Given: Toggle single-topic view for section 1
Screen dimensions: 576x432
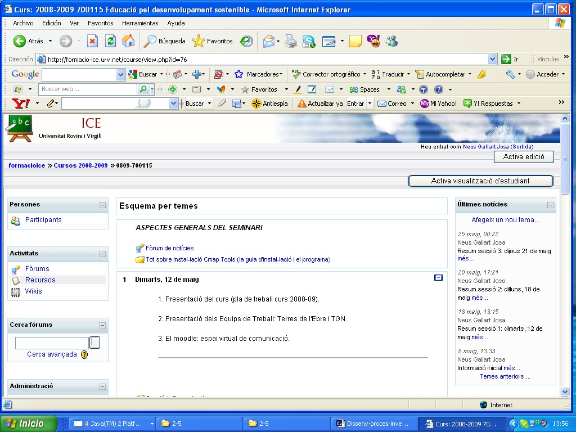Looking at the screenshot, I should pyautogui.click(x=438, y=278).
